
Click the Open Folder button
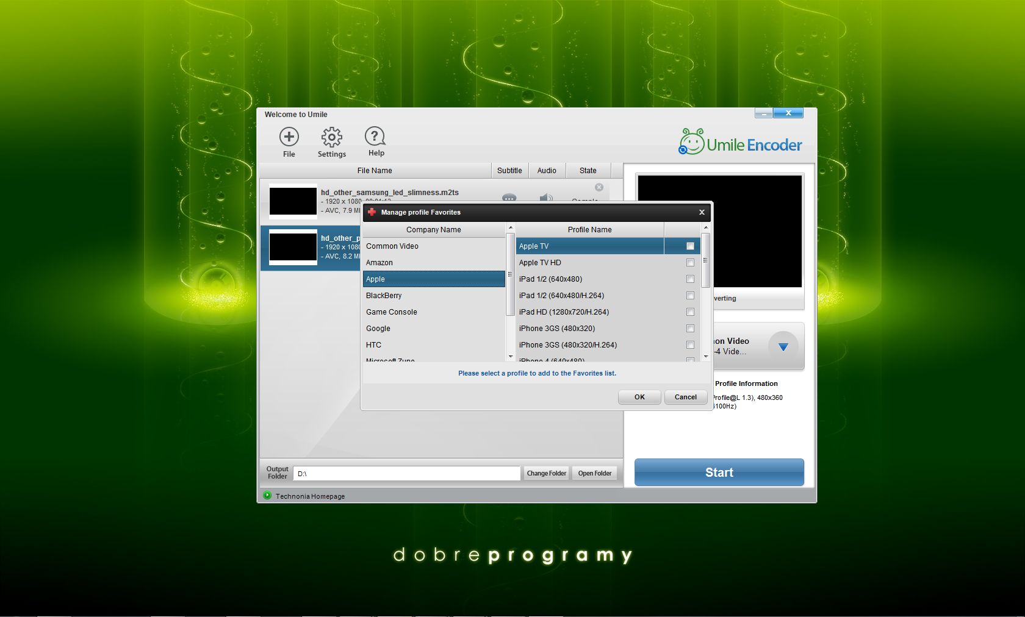595,473
